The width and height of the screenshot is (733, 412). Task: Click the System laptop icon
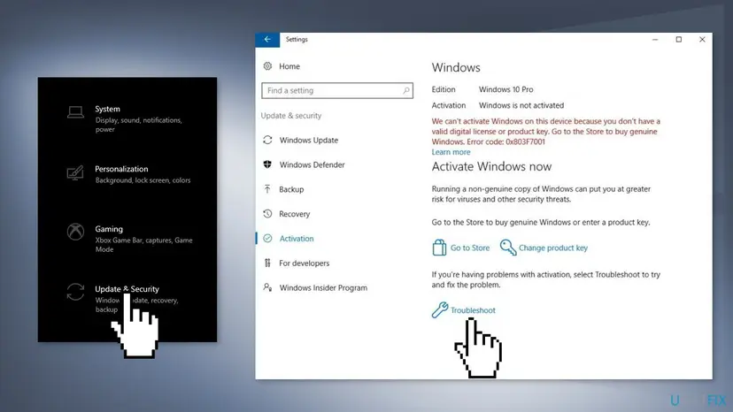point(75,112)
